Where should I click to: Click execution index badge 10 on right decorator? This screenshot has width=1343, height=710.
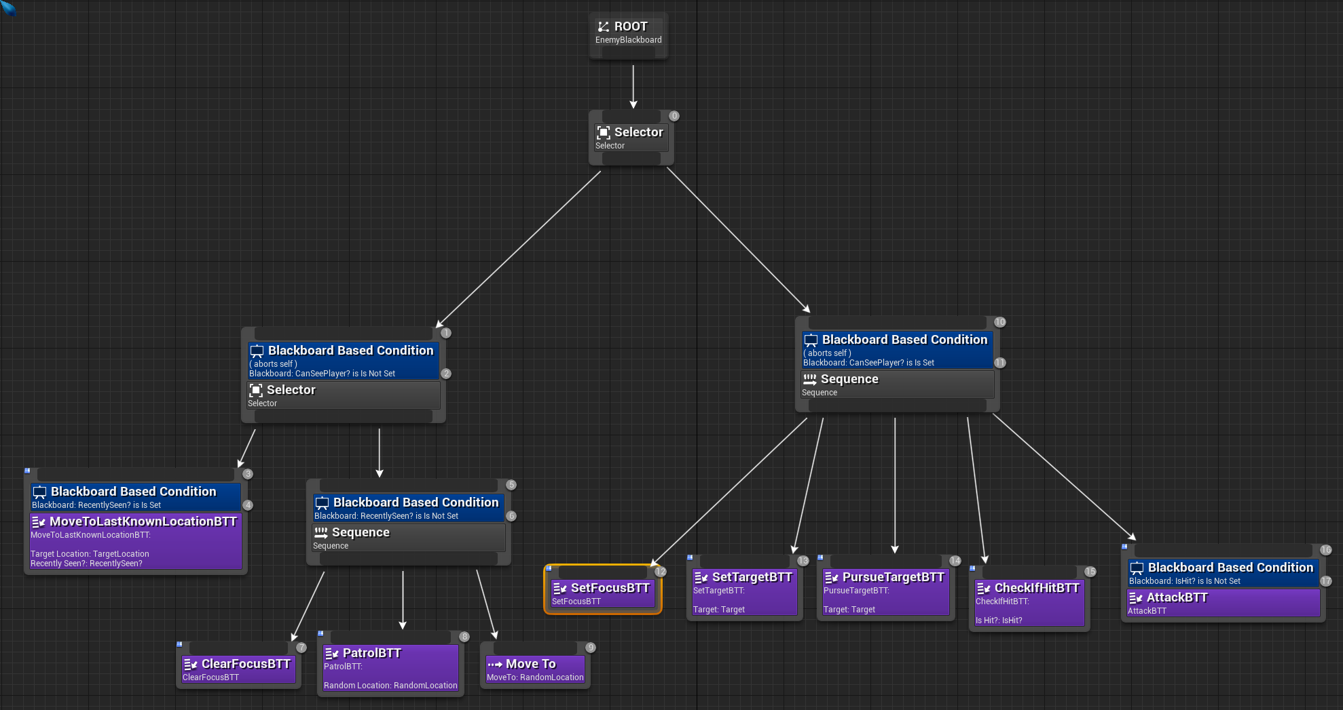[x=1000, y=322]
